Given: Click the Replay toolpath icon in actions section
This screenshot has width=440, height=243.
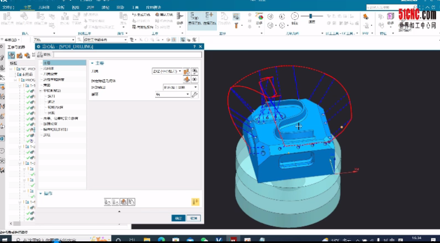Looking at the screenshot, I should 116,202.
